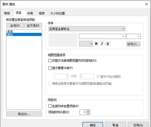Open the 大小和位置 tab
This screenshot has height=127, width=151.
click(57, 13)
